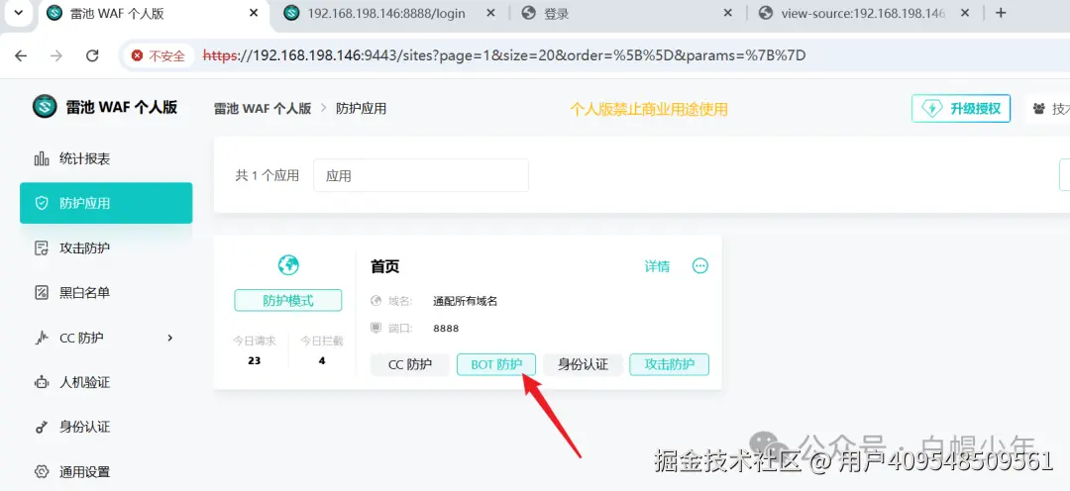Click 雷池 WAF 个人版 breadcrumb link

263,109
